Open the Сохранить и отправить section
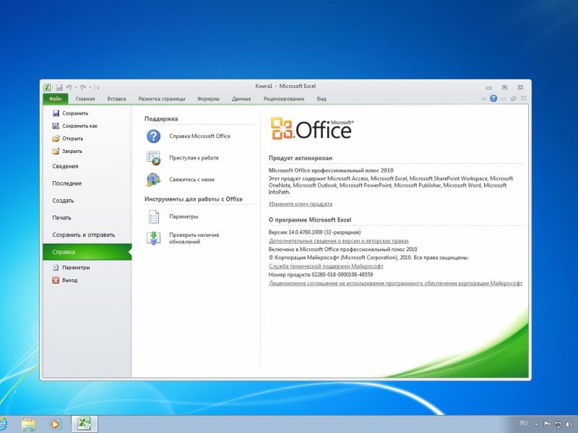The image size is (578, 433). click(x=84, y=235)
